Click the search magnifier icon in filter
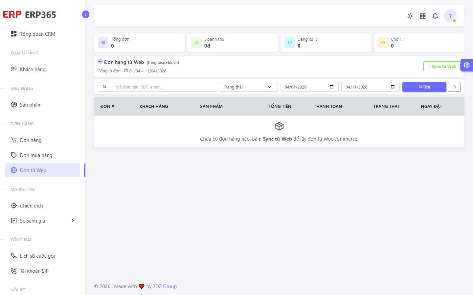 pos(104,87)
